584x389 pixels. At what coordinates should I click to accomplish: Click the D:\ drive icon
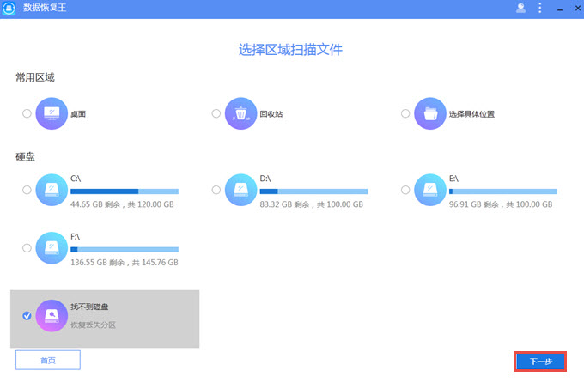coord(240,190)
